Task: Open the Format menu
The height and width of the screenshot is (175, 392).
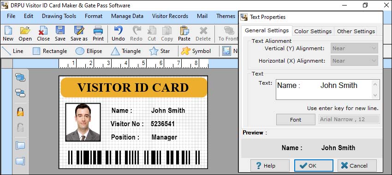Action: (94, 16)
